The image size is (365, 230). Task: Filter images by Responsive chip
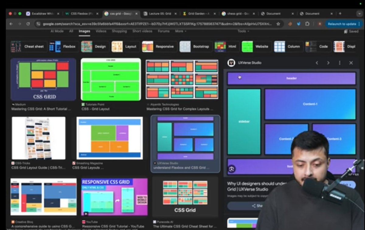pyautogui.click(x=159, y=46)
